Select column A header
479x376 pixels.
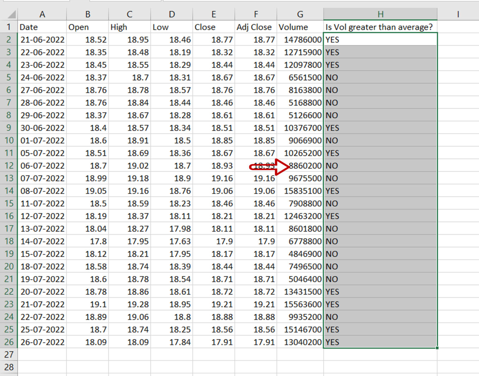pyautogui.click(x=42, y=14)
